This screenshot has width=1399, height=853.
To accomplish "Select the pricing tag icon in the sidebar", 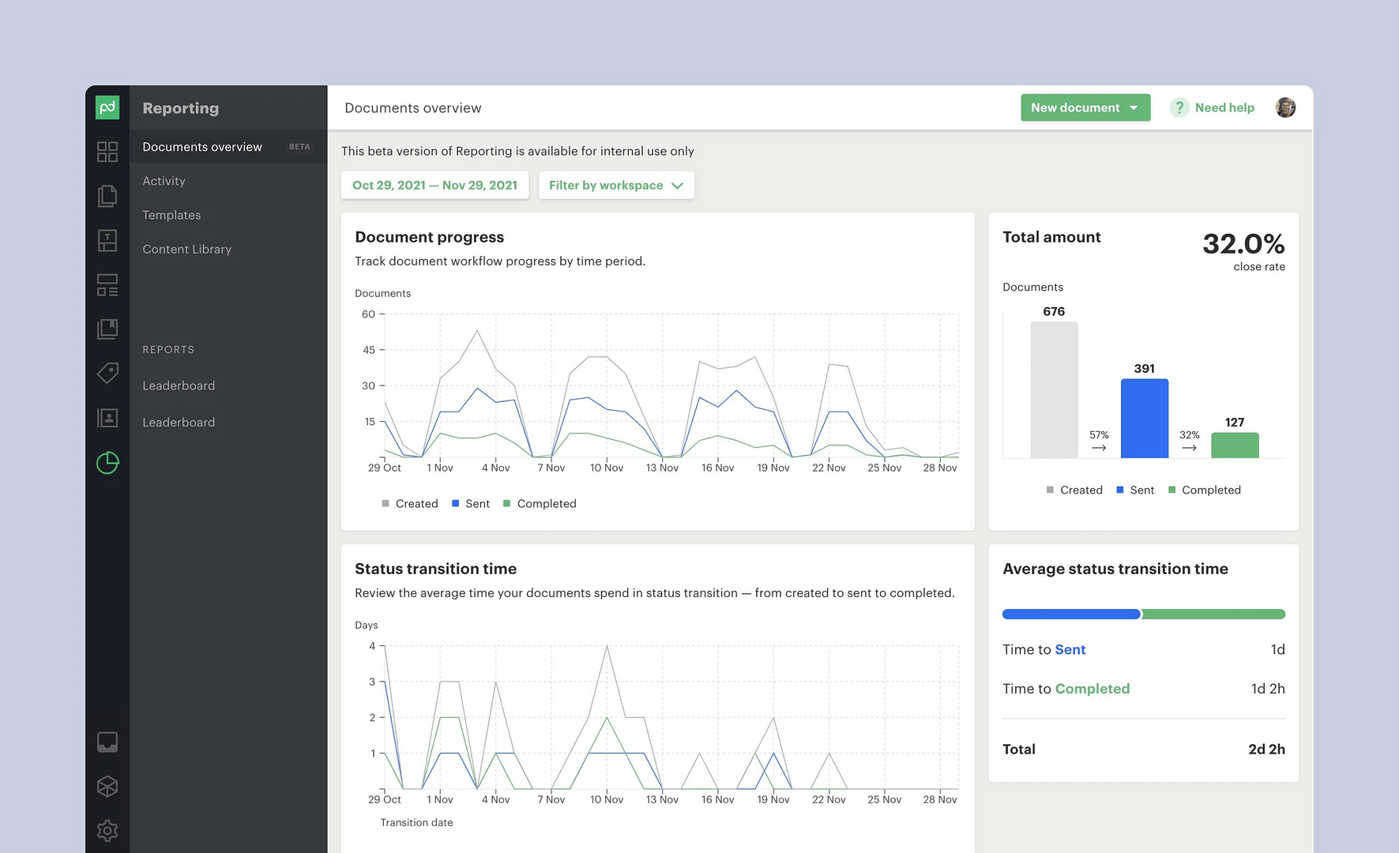I will click(x=107, y=373).
